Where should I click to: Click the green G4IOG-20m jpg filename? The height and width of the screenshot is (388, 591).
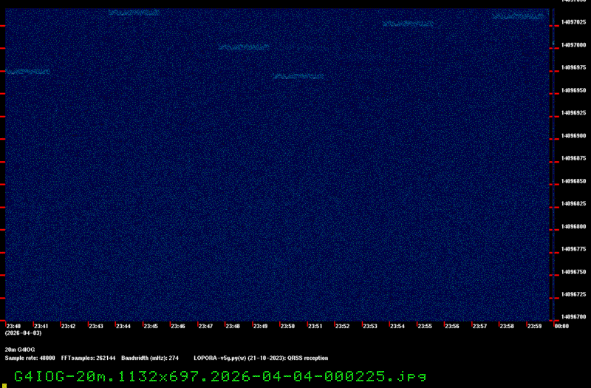220,376
